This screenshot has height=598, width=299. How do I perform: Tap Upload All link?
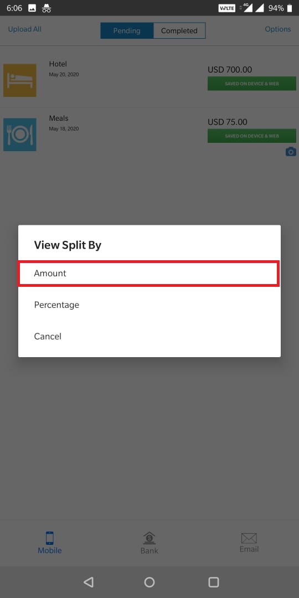pos(25,29)
